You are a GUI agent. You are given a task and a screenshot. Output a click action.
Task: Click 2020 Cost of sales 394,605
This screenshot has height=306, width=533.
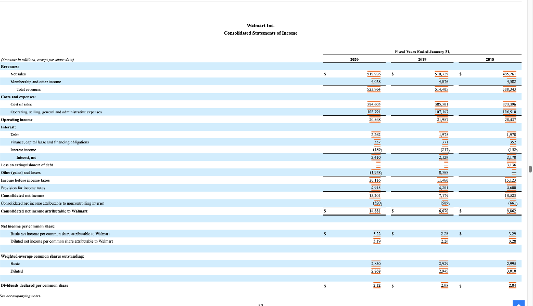click(x=374, y=104)
